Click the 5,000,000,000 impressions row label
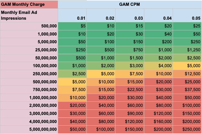The width and height of the screenshot is (202, 134). [29, 129]
